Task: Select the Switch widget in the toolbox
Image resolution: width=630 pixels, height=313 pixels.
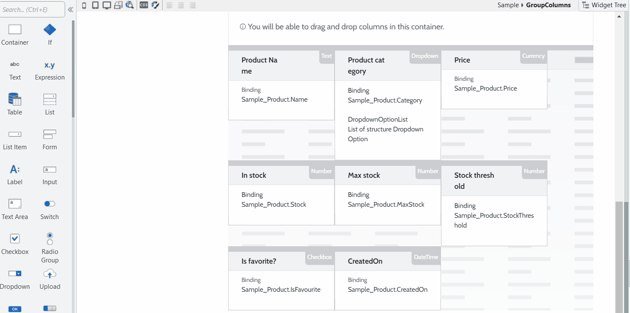Action: [x=50, y=204]
